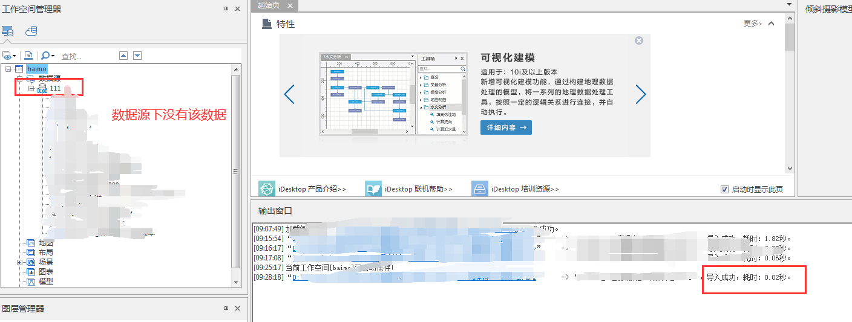Collapse the baimo workspace node
Screen dimensions: 852x322
pos(8,69)
